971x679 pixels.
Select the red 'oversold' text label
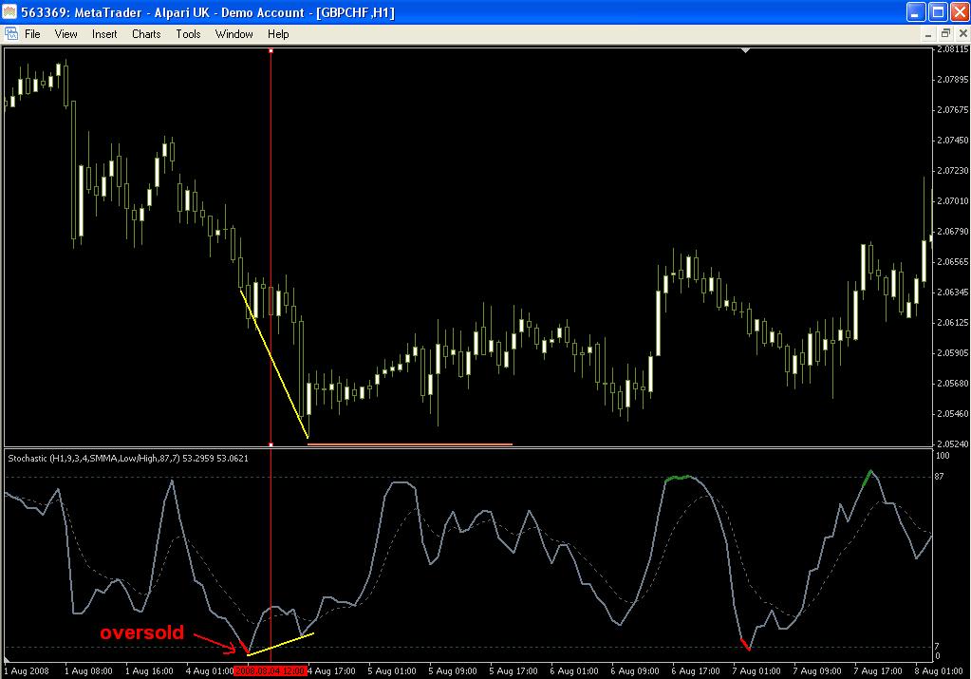[142, 632]
